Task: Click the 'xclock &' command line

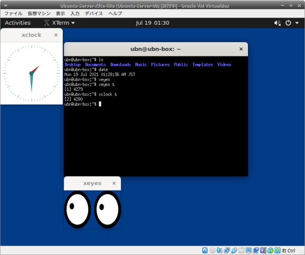Action: point(91,94)
